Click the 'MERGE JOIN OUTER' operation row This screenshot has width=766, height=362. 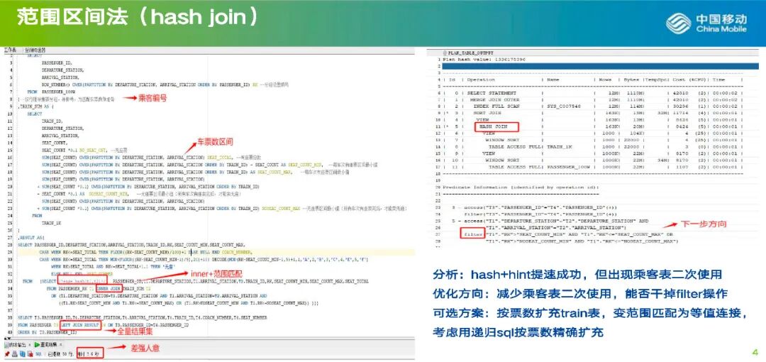(x=494, y=99)
